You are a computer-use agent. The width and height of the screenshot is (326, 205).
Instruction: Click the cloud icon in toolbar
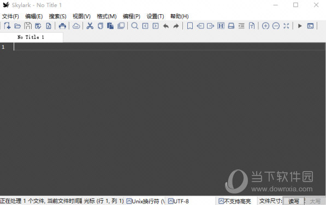click(x=76, y=26)
